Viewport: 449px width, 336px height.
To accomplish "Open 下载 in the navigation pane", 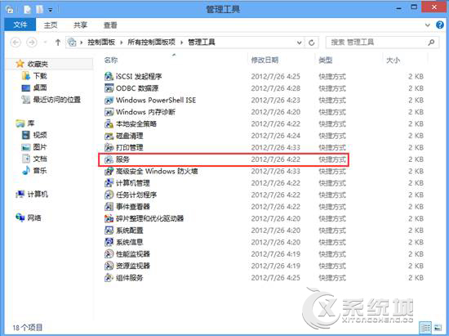I will click(40, 76).
